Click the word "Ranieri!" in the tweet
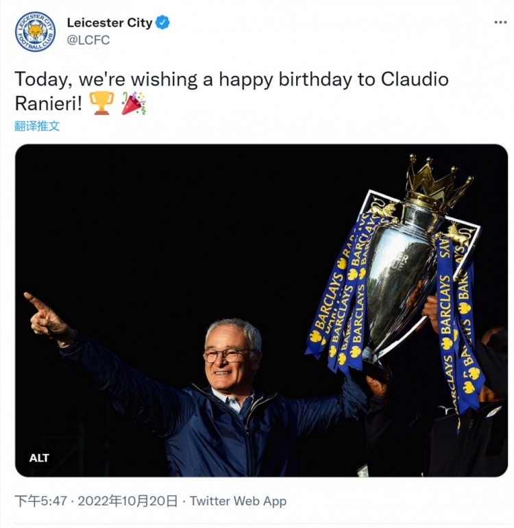Viewport: 514px width, 528px height. 48,103
